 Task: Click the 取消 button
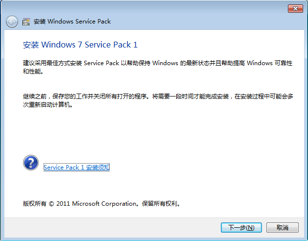click(x=282, y=227)
